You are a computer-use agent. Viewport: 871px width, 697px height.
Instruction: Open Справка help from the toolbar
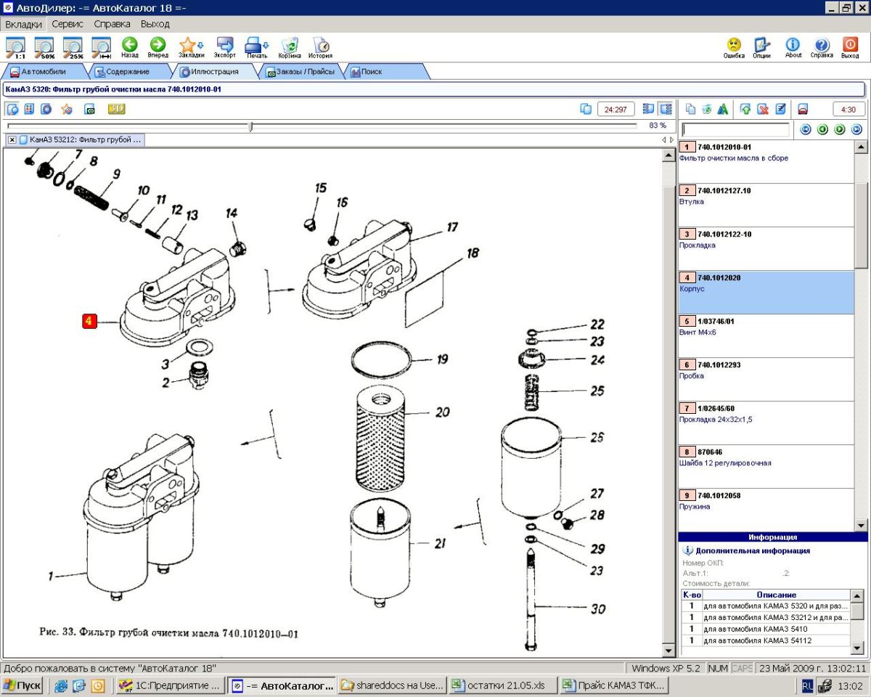click(822, 47)
